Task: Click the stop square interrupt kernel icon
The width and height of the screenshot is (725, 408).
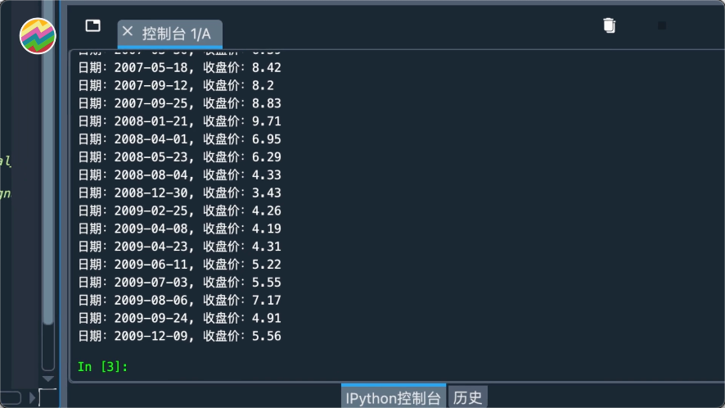Action: point(662,26)
